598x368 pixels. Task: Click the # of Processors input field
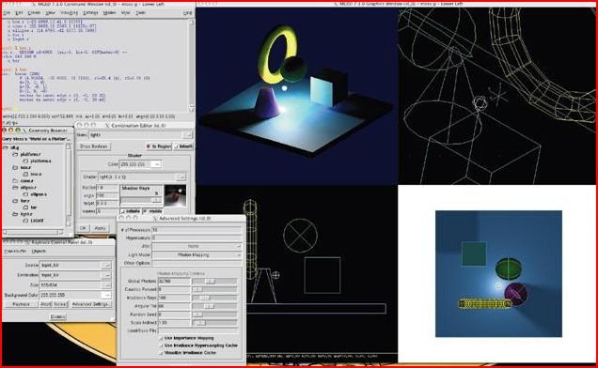click(197, 230)
